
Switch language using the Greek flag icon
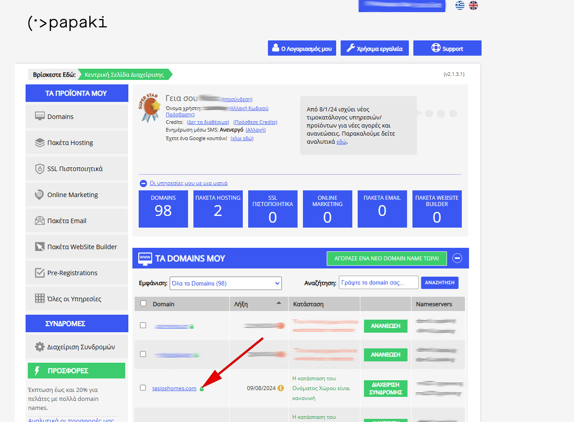(460, 5)
